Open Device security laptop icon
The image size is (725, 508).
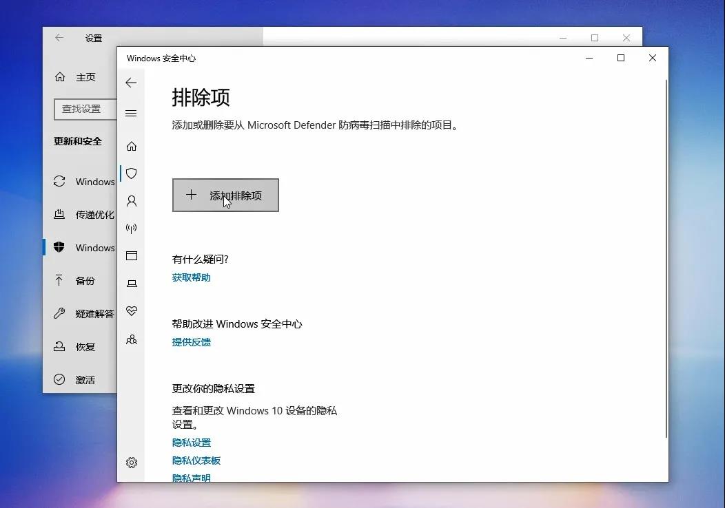point(132,284)
